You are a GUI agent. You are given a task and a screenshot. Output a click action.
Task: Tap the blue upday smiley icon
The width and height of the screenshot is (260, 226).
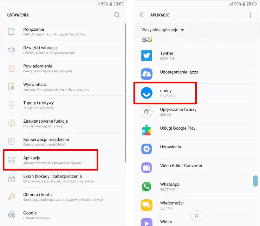[146, 93]
